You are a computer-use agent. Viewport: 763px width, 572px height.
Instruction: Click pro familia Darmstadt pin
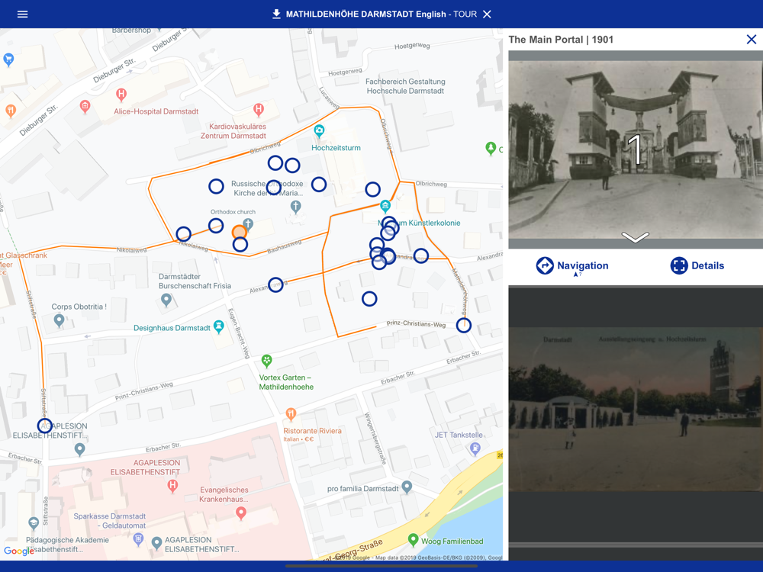coord(407,487)
